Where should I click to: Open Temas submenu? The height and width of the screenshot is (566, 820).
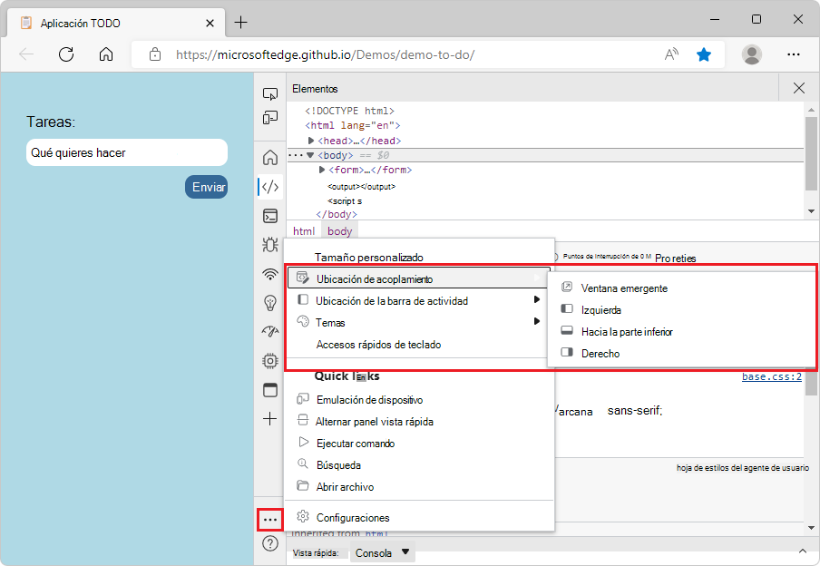pyautogui.click(x=418, y=323)
